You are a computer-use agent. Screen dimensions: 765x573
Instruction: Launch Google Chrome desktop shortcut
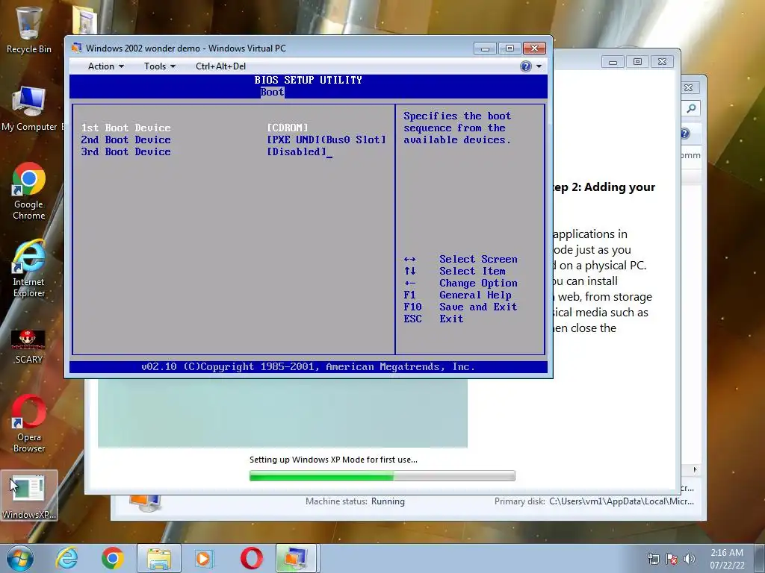click(29, 191)
